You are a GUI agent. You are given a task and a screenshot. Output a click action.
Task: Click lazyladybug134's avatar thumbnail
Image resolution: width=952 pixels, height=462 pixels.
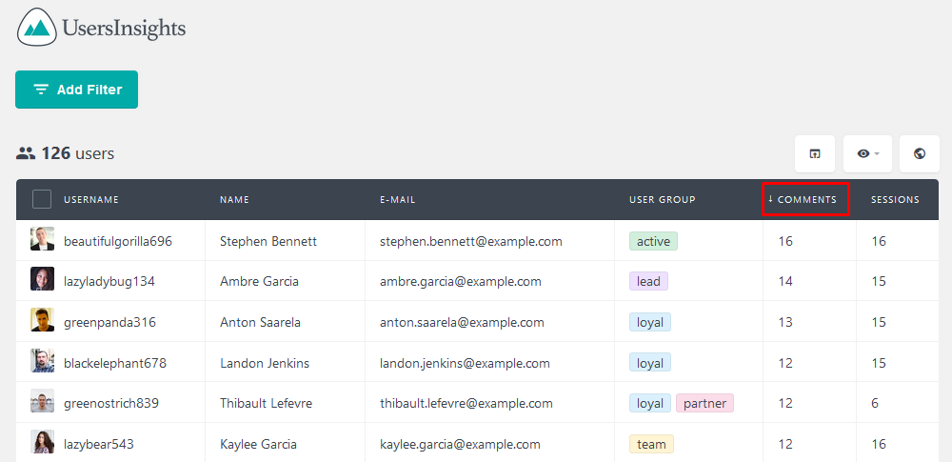[x=43, y=279]
